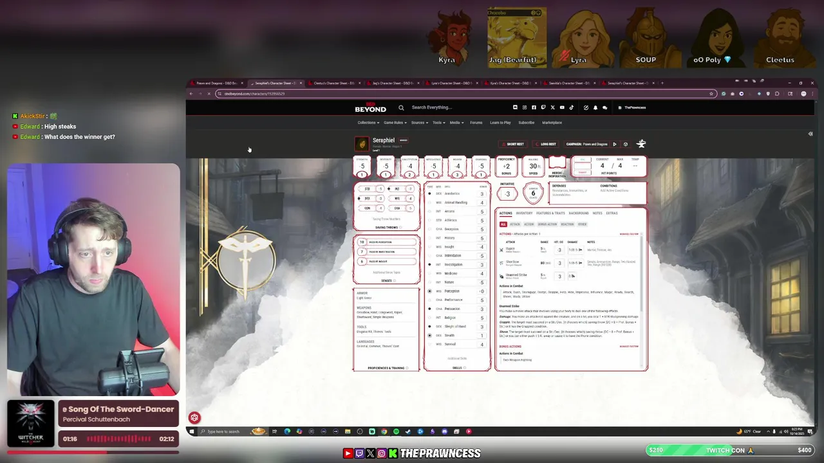Toggle Stealth proficiency circle
The width and height of the screenshot is (824, 463).
[430, 335]
